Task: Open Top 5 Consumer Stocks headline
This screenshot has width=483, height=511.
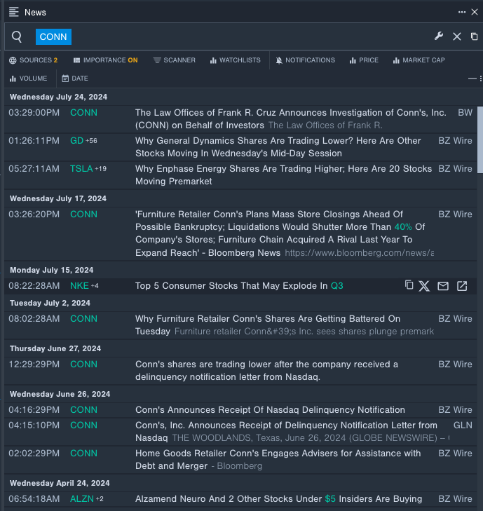Action: 239,286
